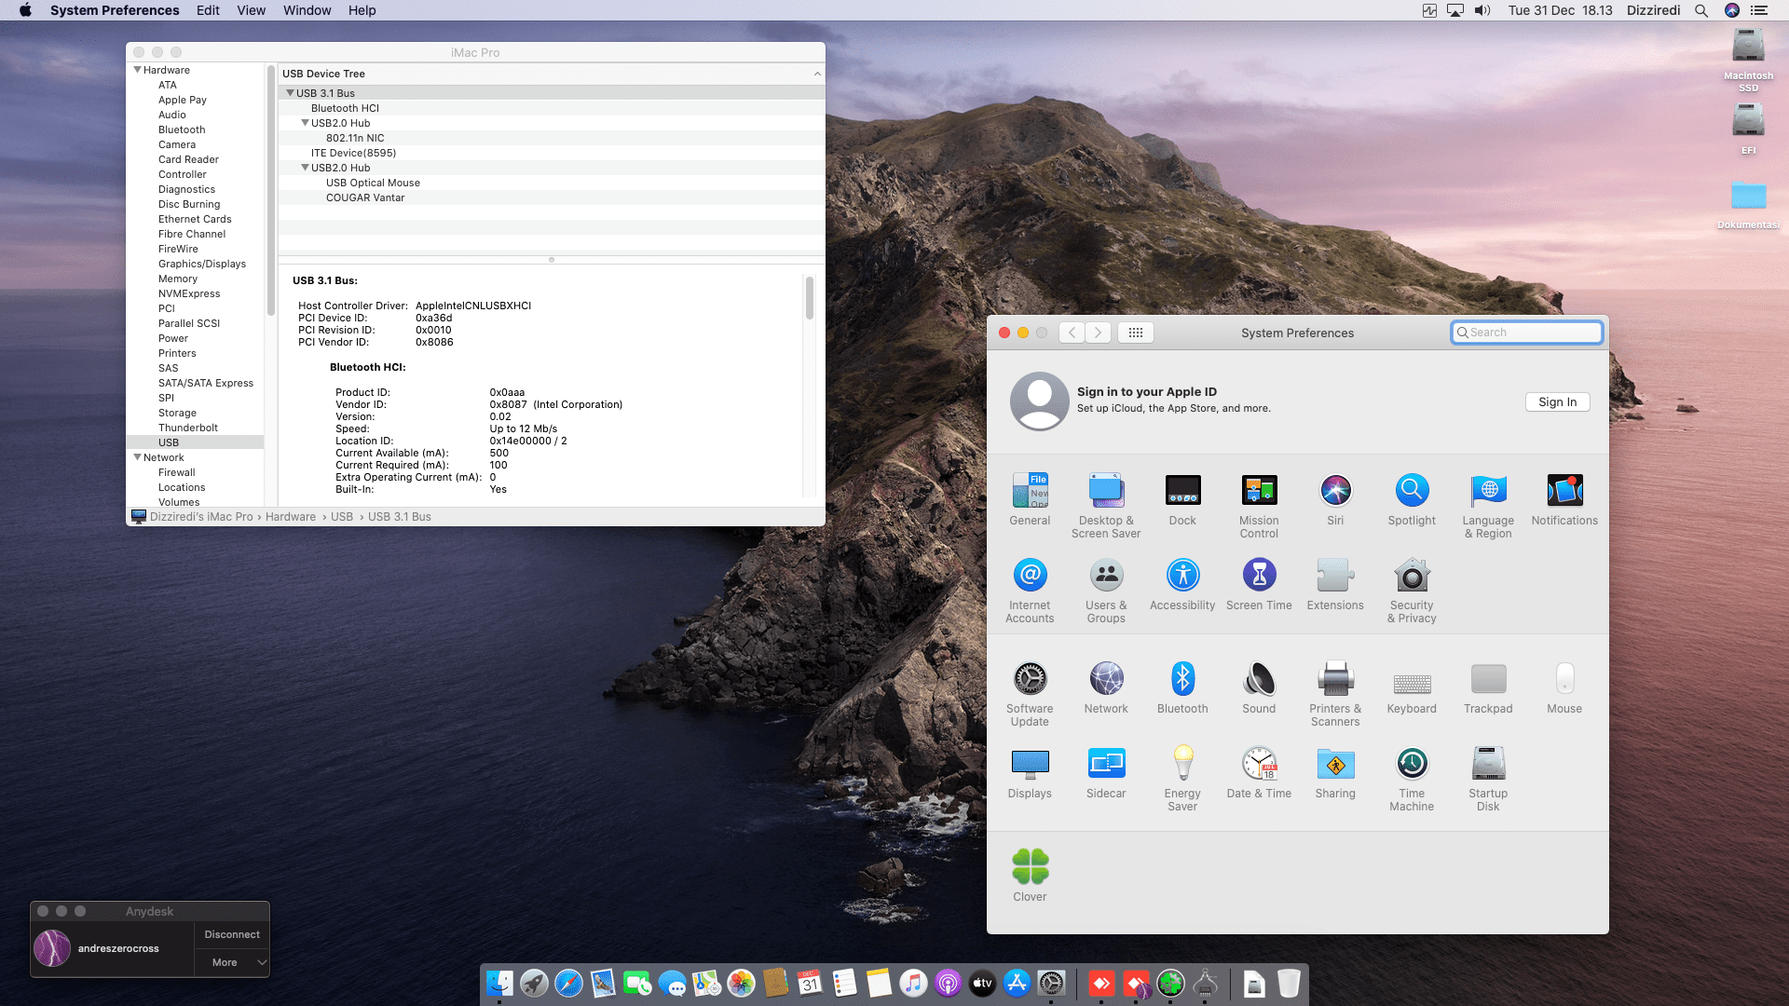The height and width of the screenshot is (1006, 1789).
Task: Collapse the Hardware sidebar section
Action: pyautogui.click(x=137, y=70)
